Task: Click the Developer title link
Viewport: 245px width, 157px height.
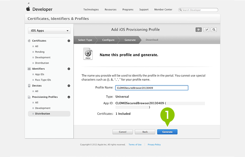Action: click(x=42, y=9)
